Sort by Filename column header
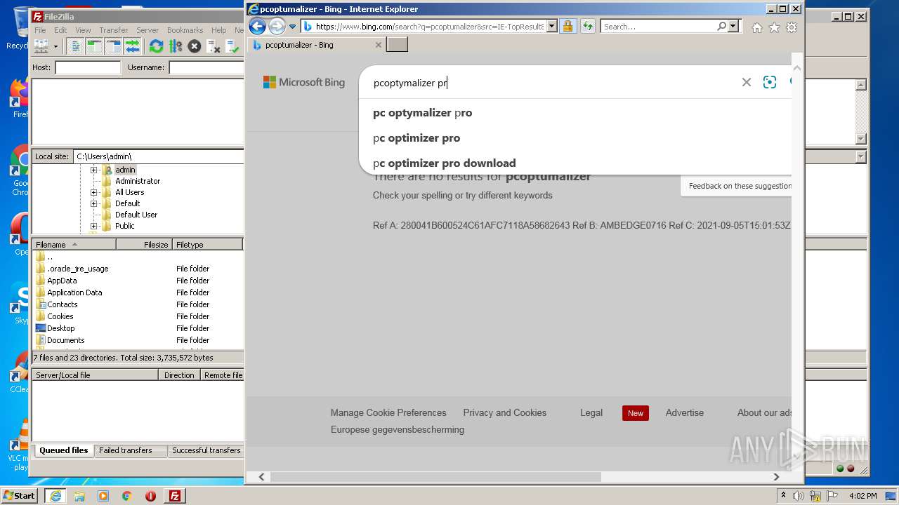This screenshot has height=505, width=899. pos(74,245)
